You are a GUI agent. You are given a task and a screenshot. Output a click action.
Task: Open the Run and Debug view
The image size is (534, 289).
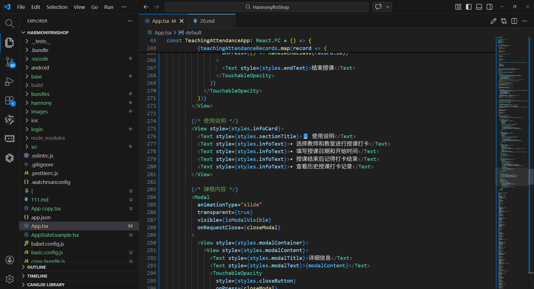pyautogui.click(x=9, y=81)
